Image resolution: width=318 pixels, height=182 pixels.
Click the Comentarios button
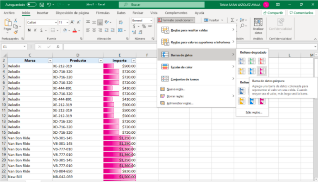point(301,13)
